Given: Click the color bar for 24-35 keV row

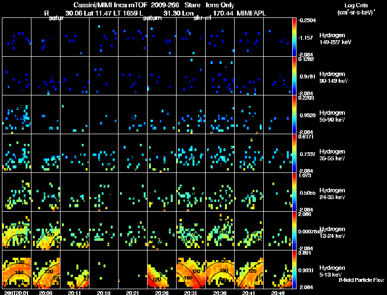Looking at the screenshot, I should [294, 192].
